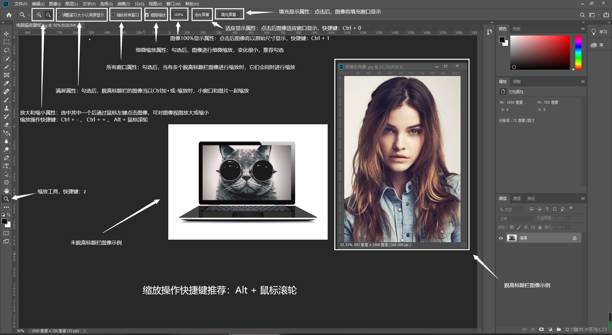Select the Eraser tool
This screenshot has height=335, width=612.
click(6, 125)
